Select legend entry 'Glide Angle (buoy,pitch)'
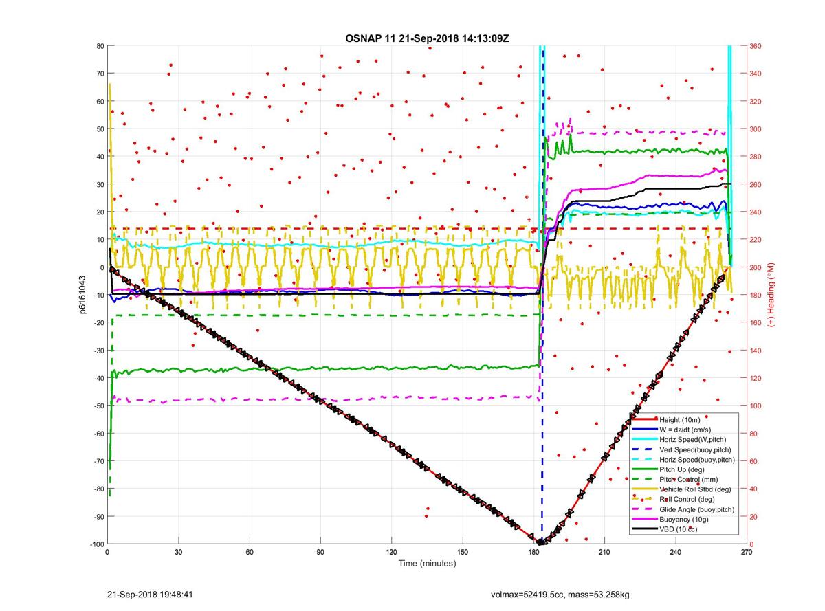Screen dimensions: 825x611 (x=697, y=509)
